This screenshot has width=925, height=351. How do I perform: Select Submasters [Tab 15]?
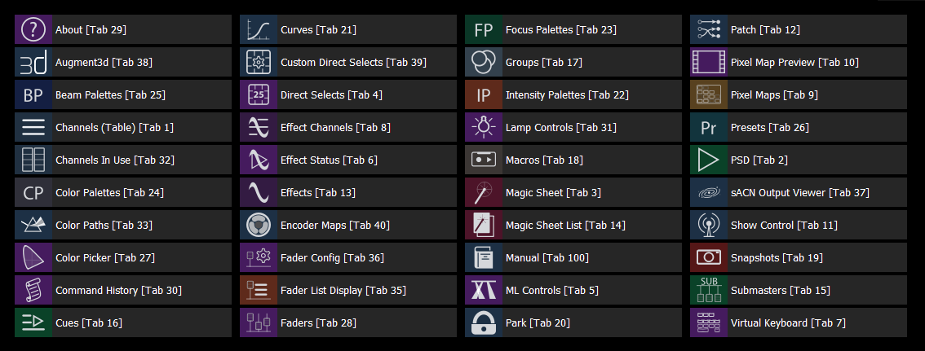click(799, 291)
